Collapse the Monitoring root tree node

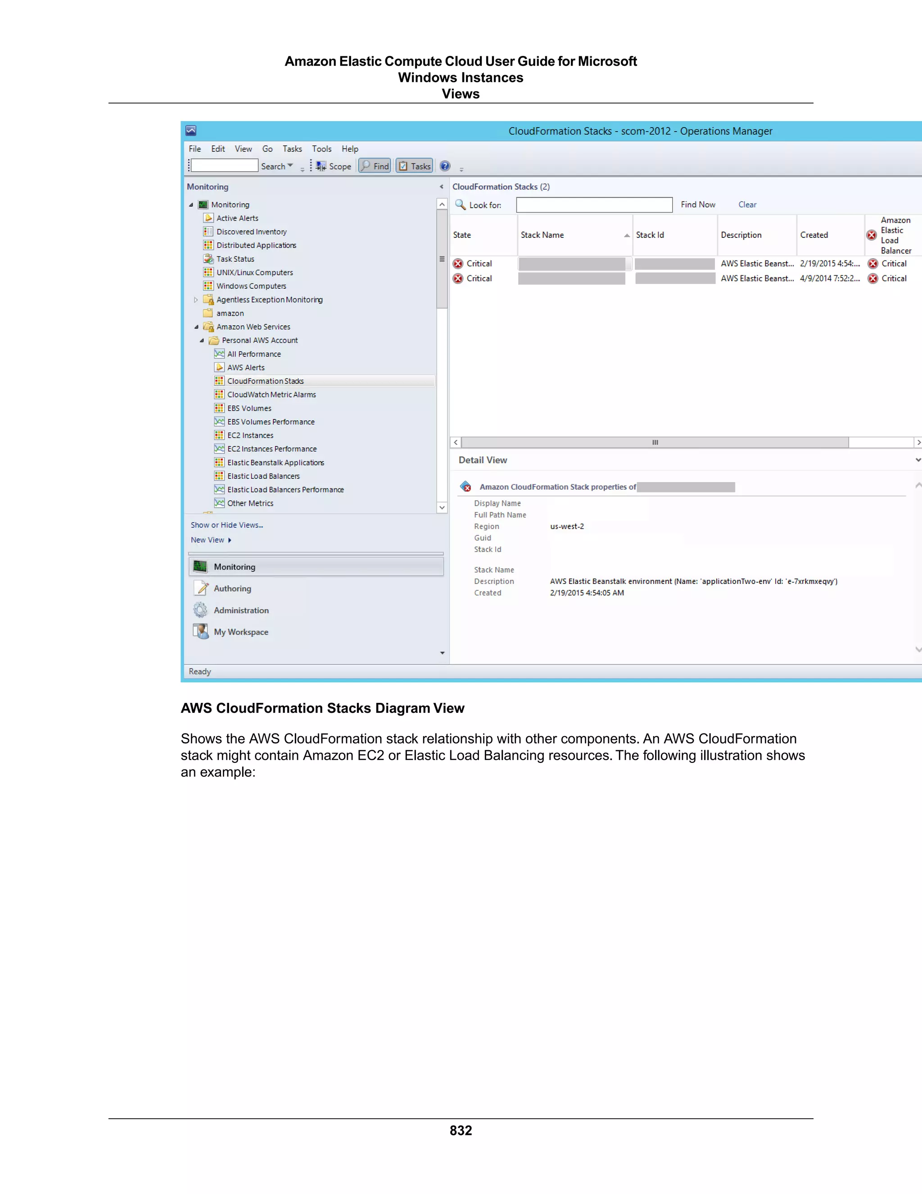coord(191,205)
